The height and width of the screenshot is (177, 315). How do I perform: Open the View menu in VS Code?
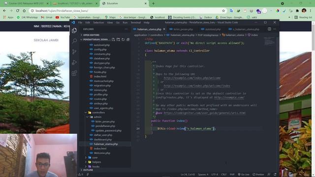(x=110, y=23)
